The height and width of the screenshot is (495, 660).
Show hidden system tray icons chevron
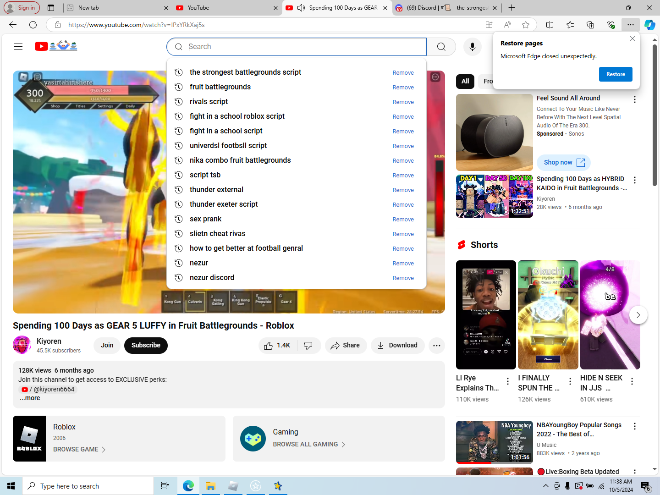pos(545,486)
